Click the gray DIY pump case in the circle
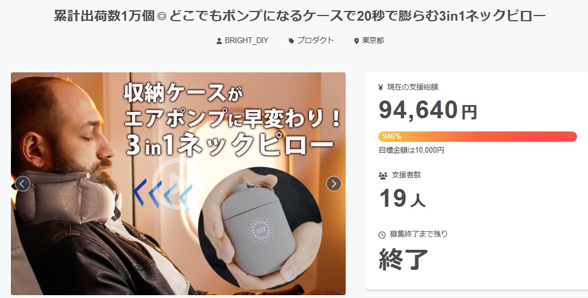This screenshot has width=588, height=298. [x=259, y=227]
